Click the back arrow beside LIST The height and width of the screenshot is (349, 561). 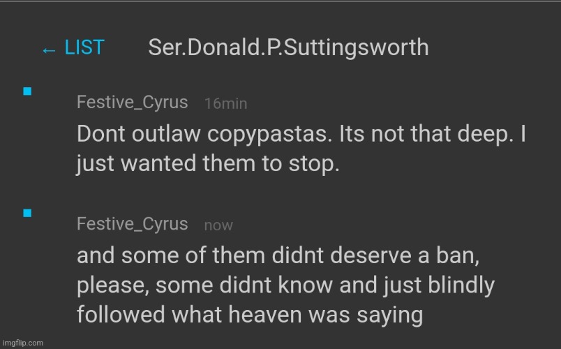coord(49,50)
